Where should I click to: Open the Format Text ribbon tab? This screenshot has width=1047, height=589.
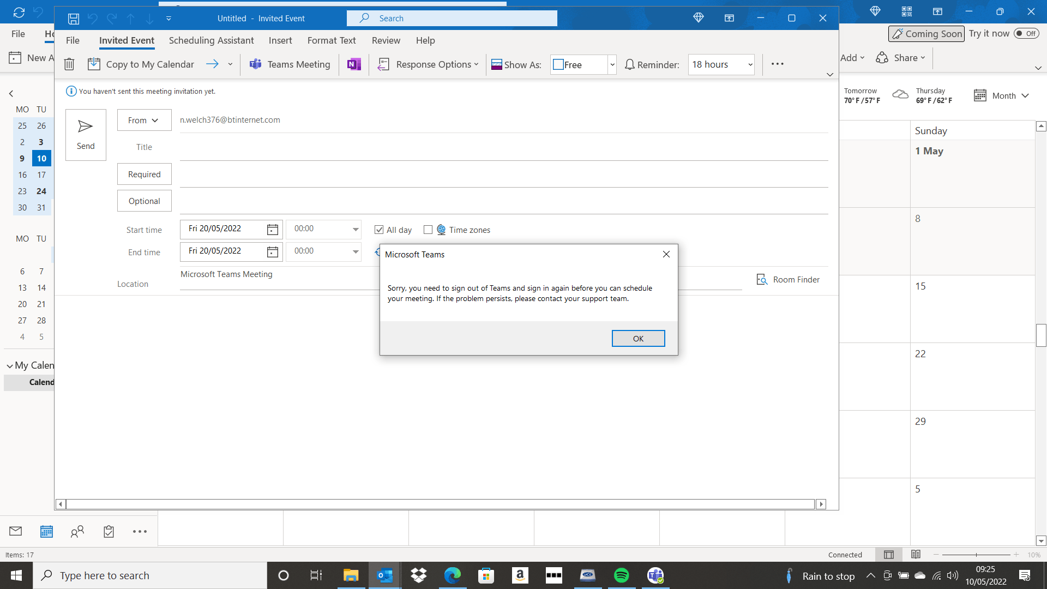[331, 40]
